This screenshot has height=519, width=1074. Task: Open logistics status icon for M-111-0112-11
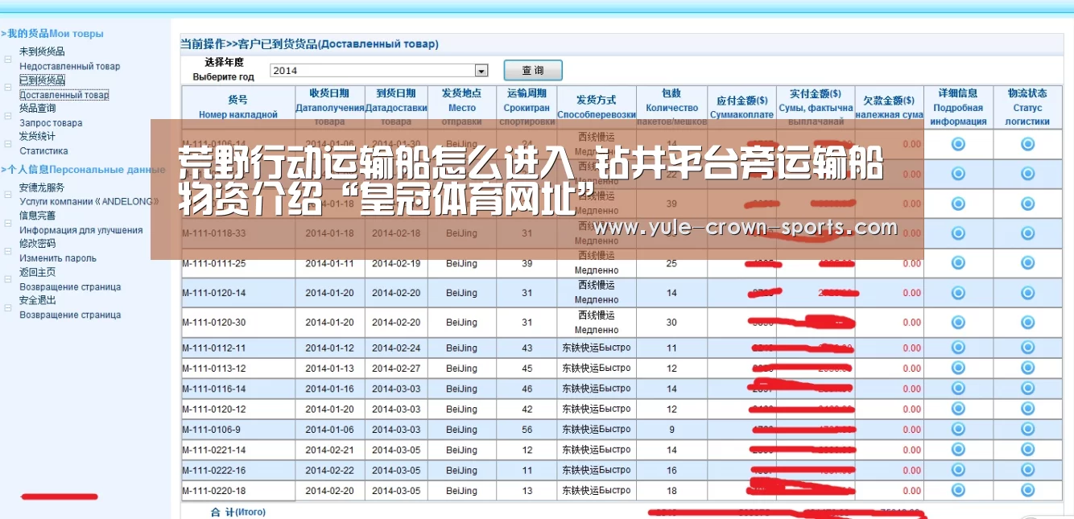point(1027,348)
